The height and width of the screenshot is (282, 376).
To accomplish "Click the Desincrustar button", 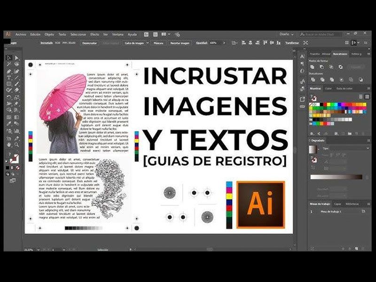I will point(89,43).
